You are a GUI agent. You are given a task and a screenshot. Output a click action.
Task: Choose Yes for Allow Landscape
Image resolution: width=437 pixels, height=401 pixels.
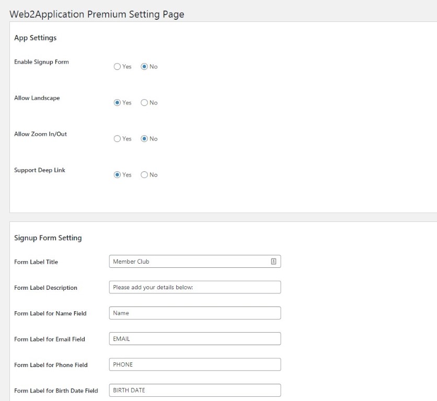pos(117,103)
